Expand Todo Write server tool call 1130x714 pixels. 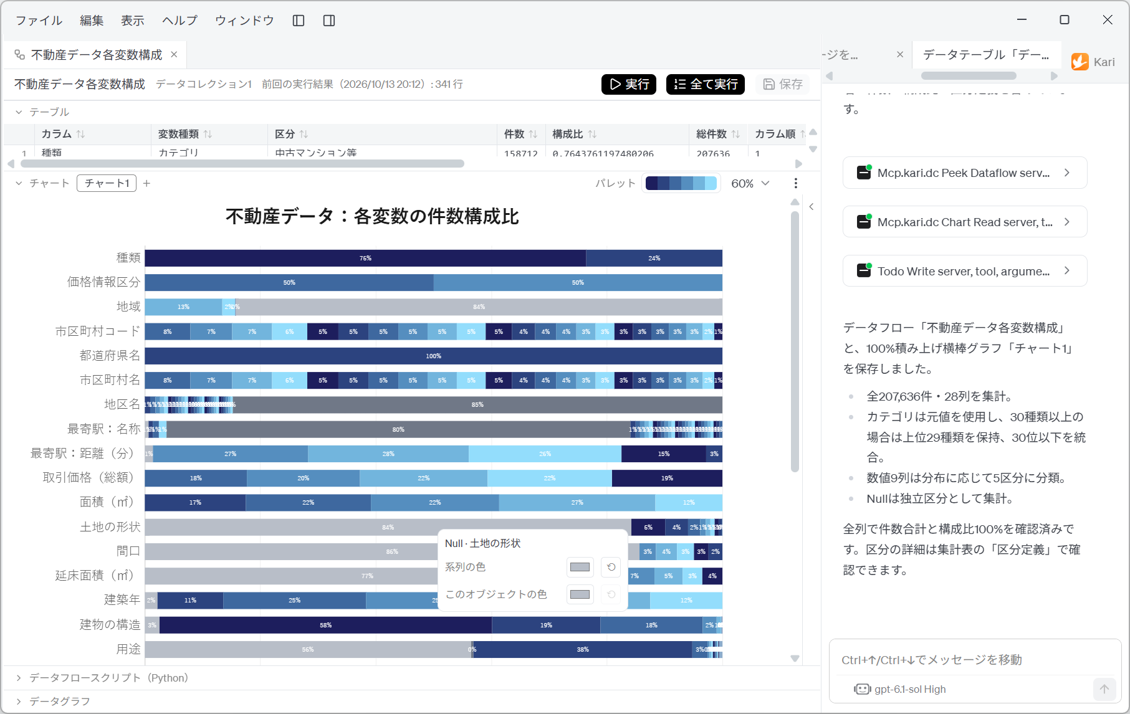(964, 271)
